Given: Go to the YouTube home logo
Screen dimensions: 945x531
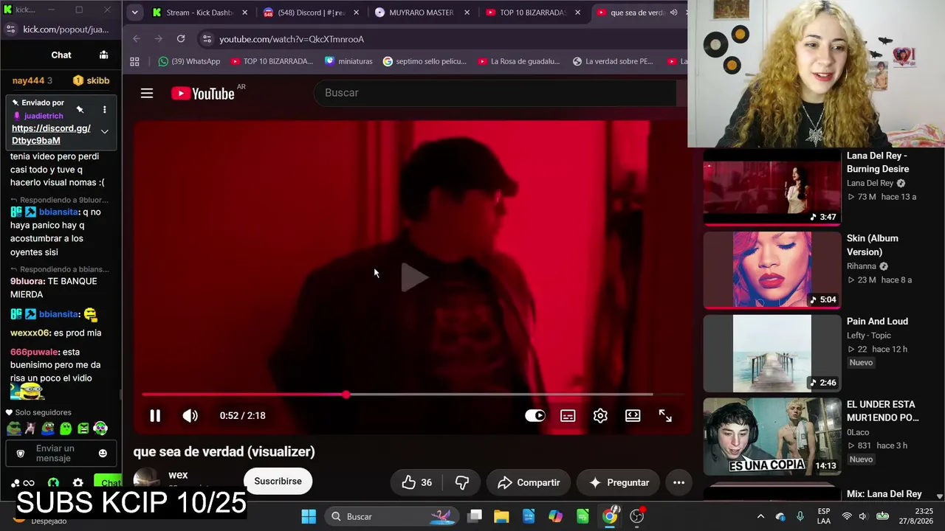Looking at the screenshot, I should click(203, 93).
